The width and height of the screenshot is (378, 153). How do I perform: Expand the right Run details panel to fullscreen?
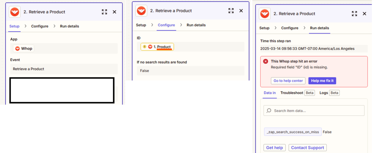pos(354,14)
